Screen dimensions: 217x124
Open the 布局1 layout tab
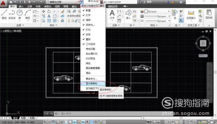point(24,118)
